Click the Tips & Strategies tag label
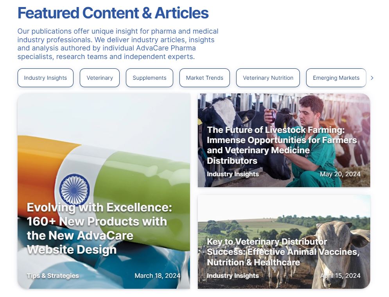Screen dimensions: 389x297 click(x=53, y=276)
